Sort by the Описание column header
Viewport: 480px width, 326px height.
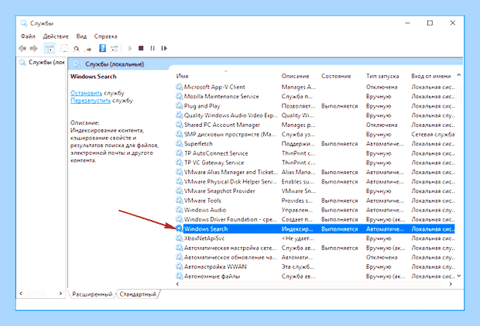[295, 76]
